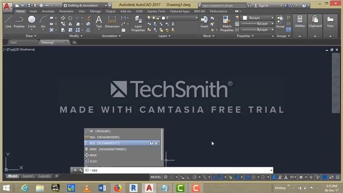
Task: Click the AutoCAD application menu logo
Action: 7,7
